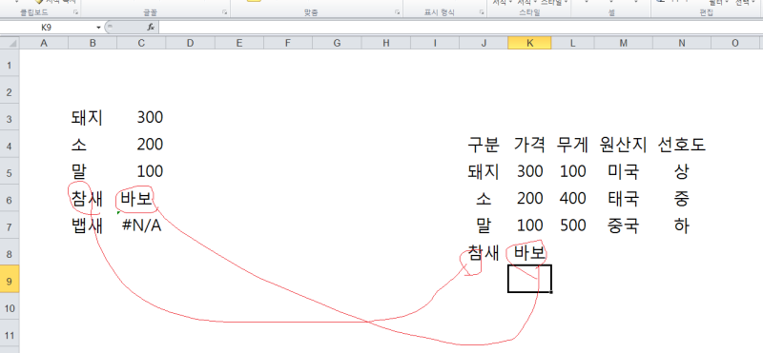Click the #N/A error cell
763x353 pixels.
click(141, 226)
